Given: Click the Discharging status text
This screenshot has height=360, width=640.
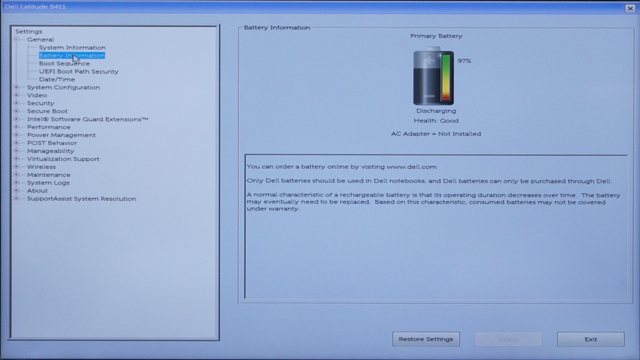Looking at the screenshot, I should click(436, 111).
